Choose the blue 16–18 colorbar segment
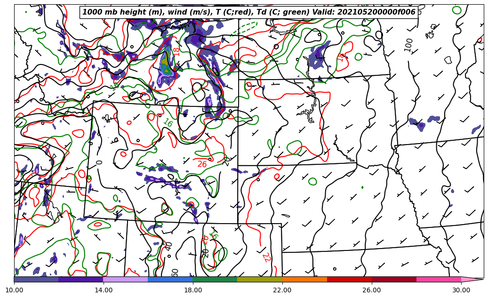This screenshot has width=488, height=298. [170, 279]
